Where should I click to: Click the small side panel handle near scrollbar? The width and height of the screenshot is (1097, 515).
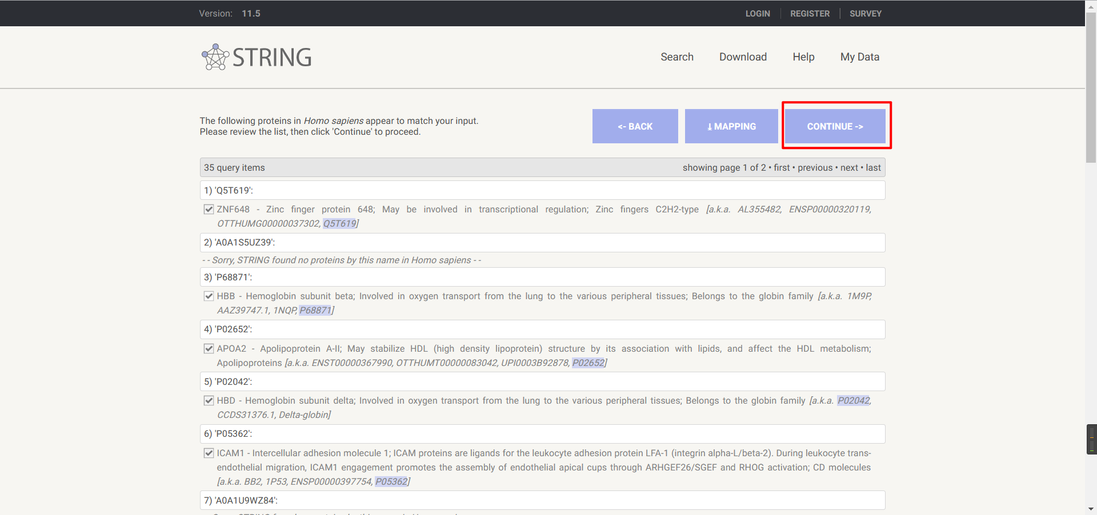tap(1091, 439)
